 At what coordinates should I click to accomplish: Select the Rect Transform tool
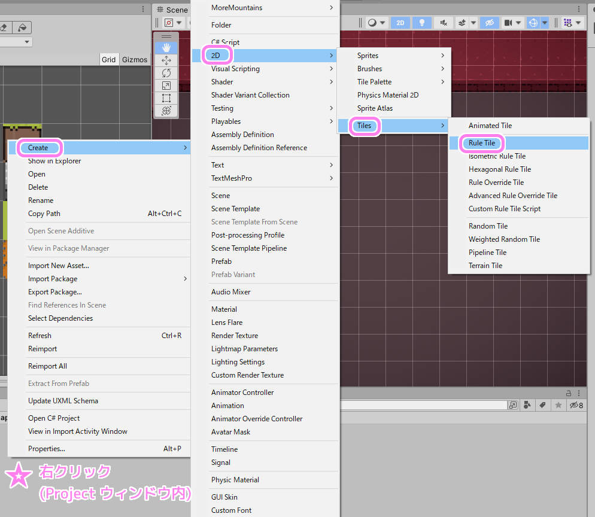(x=166, y=98)
